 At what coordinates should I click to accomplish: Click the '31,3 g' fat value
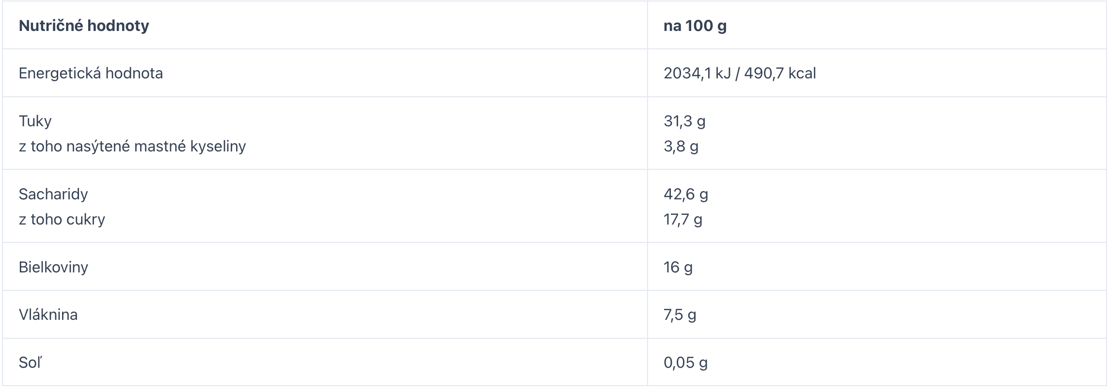coord(684,121)
